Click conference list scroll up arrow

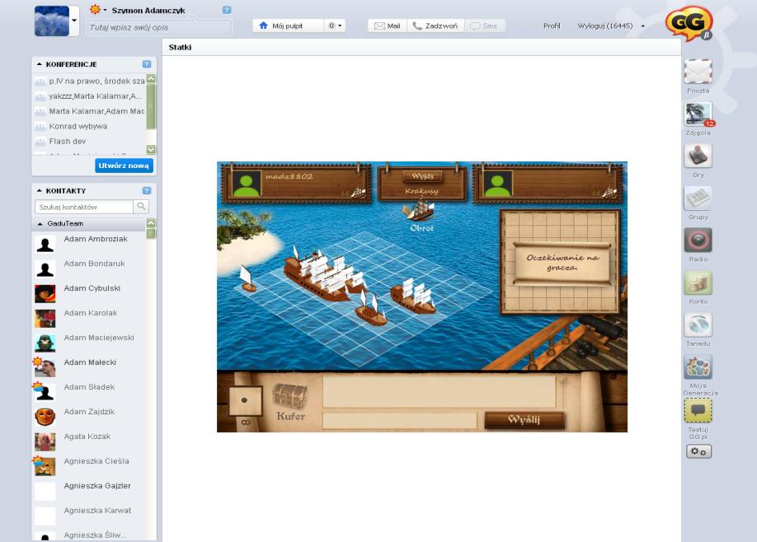tap(151, 78)
